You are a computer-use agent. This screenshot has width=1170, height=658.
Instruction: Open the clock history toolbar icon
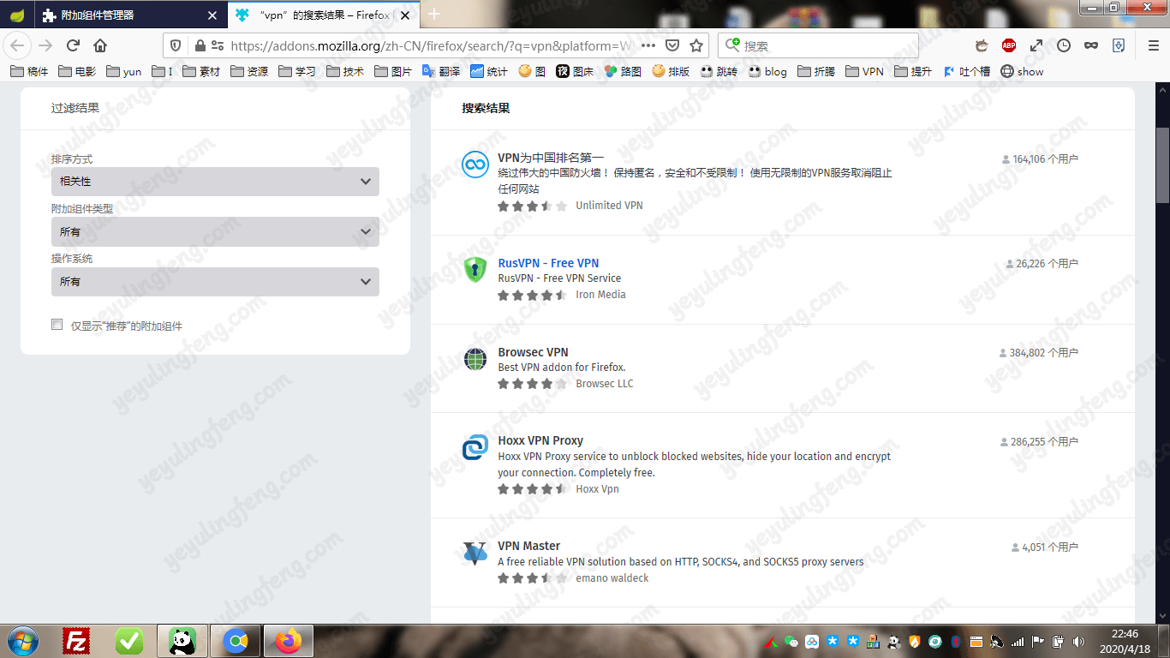tap(1064, 45)
